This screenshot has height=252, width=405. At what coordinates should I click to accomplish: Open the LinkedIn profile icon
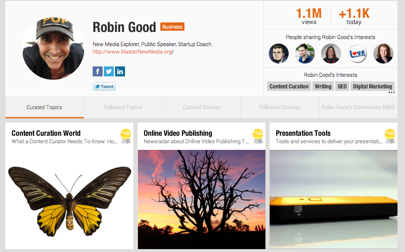point(120,71)
